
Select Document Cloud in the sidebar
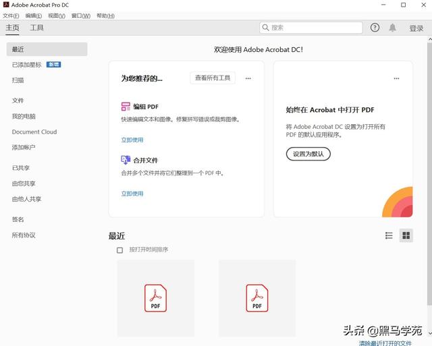[34, 132]
